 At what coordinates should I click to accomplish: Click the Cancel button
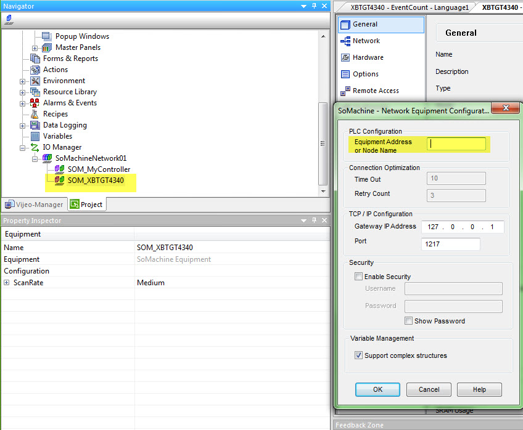[x=429, y=389]
